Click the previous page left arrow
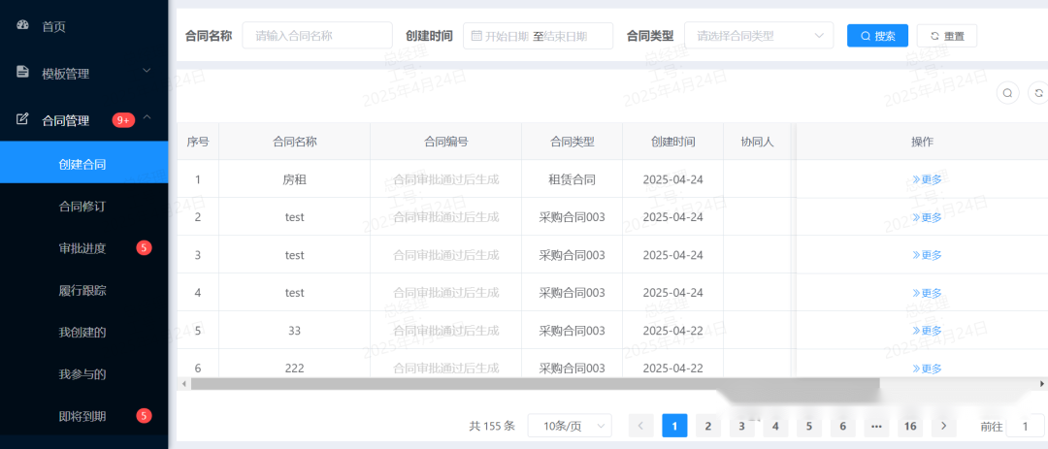 click(x=640, y=426)
